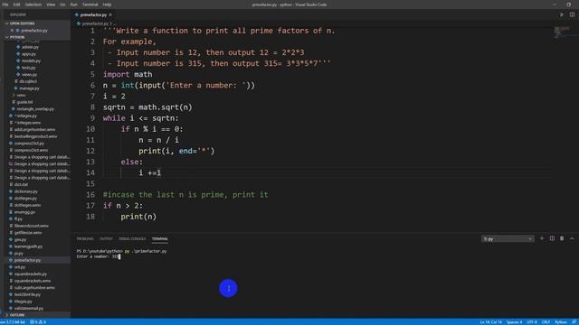Close primefactor.py in Open Editors list

coord(12,31)
